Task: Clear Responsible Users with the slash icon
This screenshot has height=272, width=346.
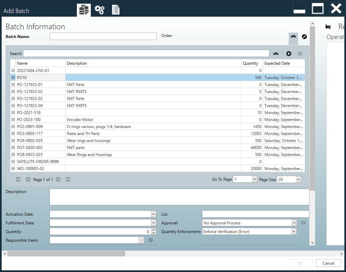Action: point(151,240)
